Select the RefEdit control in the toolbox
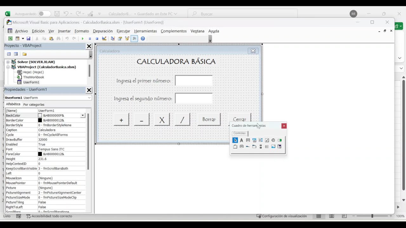Screen dimensions: 406x228 [x=279, y=147]
